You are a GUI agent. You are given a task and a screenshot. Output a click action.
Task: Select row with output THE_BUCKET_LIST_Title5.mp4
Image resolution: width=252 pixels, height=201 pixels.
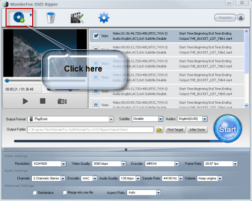(167, 91)
